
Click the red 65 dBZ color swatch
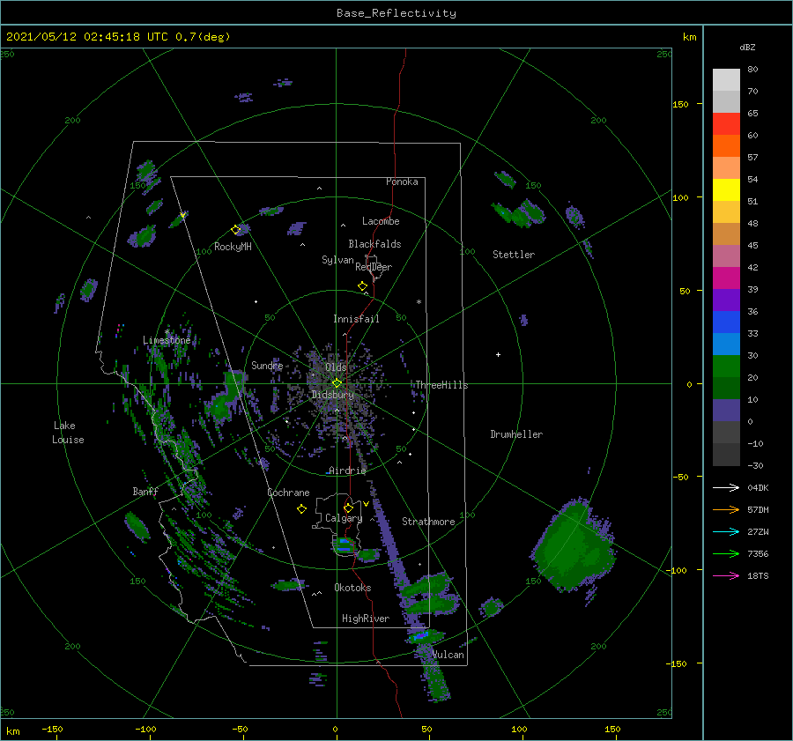(726, 124)
